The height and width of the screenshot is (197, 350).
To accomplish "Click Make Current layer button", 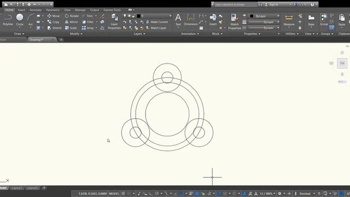I will tap(157, 22).
